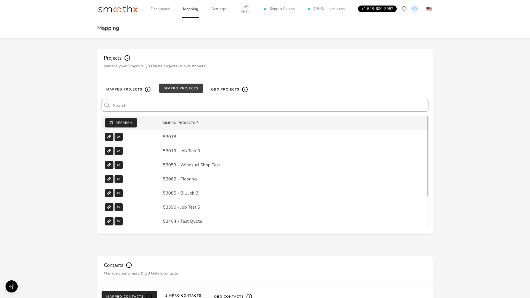The image size is (530, 298).
Task: Open the US flag language selector
Action: click(x=429, y=9)
